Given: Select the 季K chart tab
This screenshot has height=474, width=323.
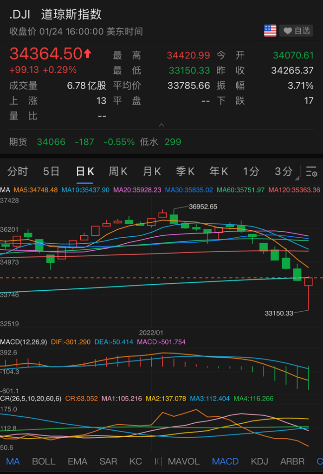Looking at the screenshot, I should tap(185, 171).
